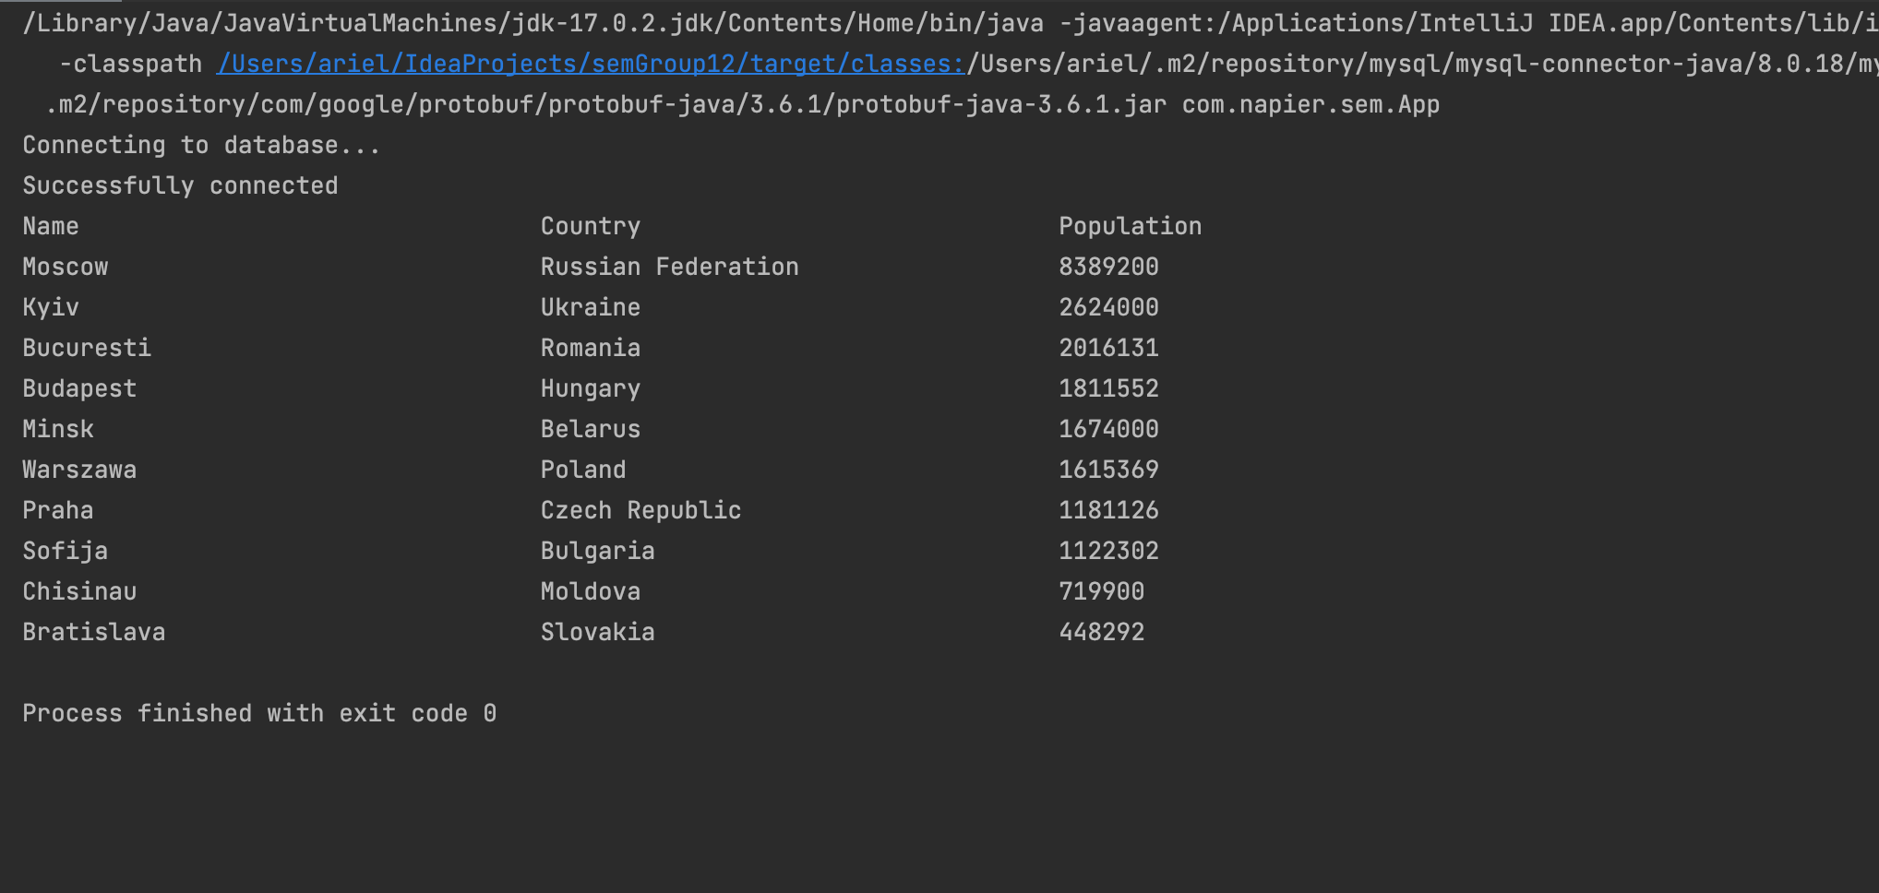Select the city name 'Moscow'
Viewport: 1879px width, 893px height.
[66, 267]
